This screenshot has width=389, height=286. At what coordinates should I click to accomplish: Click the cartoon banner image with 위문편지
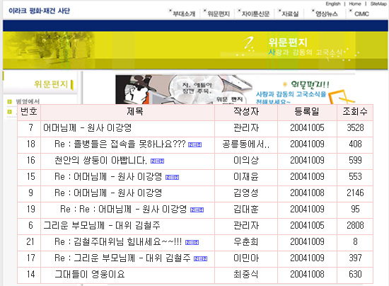click(235, 90)
